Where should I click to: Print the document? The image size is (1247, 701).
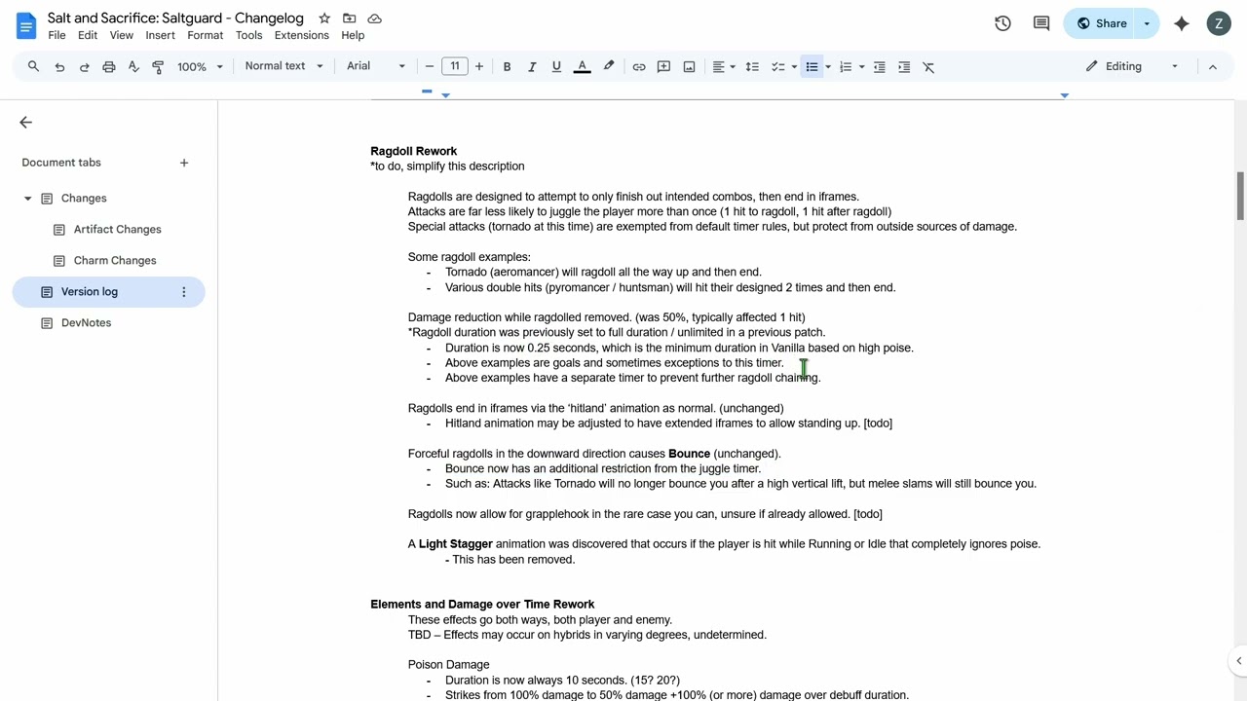pos(109,66)
